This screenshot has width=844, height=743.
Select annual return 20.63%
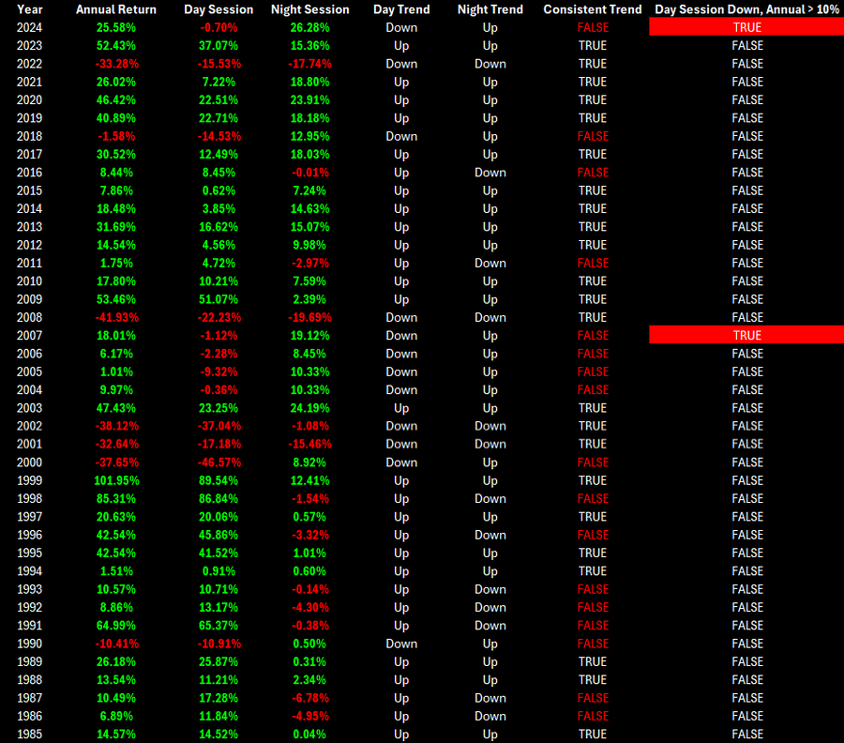[116, 517]
